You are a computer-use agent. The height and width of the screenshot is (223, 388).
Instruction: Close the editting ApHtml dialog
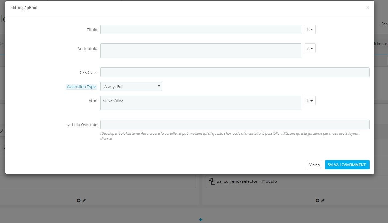point(368,8)
